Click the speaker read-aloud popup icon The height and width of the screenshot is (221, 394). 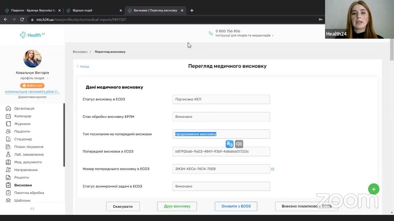[x=239, y=144]
